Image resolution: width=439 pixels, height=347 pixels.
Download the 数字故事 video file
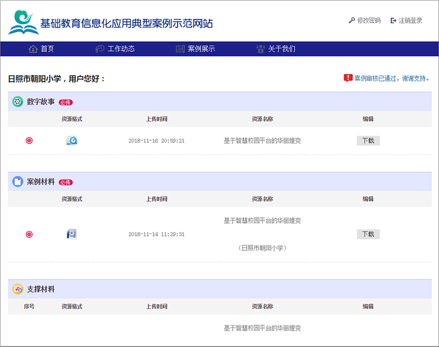[368, 140]
